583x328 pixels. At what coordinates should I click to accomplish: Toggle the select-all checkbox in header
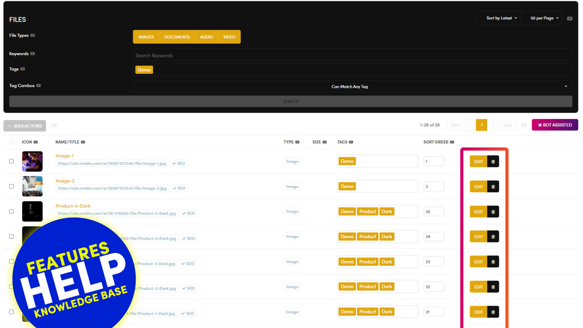pos(11,142)
